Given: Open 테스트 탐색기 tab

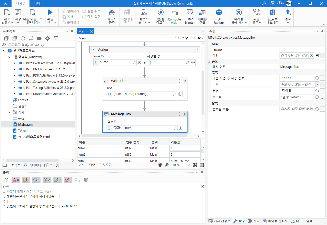Looking at the screenshot, I should 303,221.
